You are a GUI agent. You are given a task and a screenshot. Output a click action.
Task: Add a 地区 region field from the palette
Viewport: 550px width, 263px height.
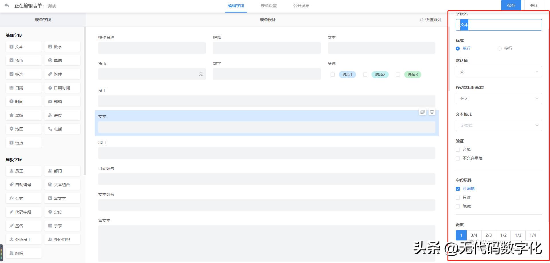23,129
